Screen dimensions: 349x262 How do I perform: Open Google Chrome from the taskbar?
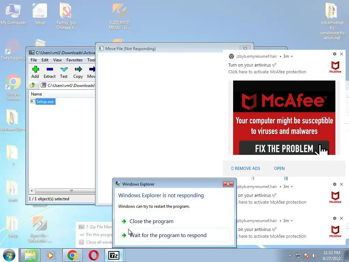[72, 255]
